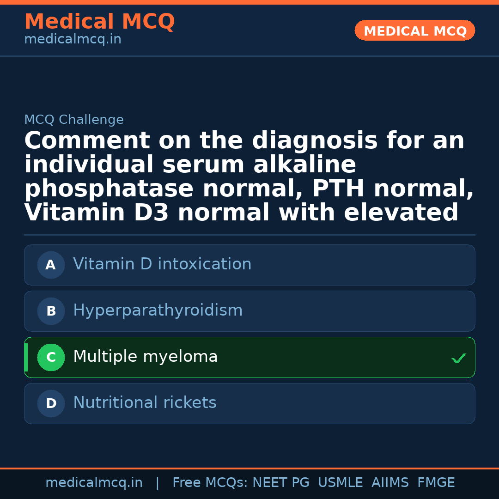Choose the Hyperparathyroidism answer
This screenshot has width=499, height=499.
pos(158,310)
